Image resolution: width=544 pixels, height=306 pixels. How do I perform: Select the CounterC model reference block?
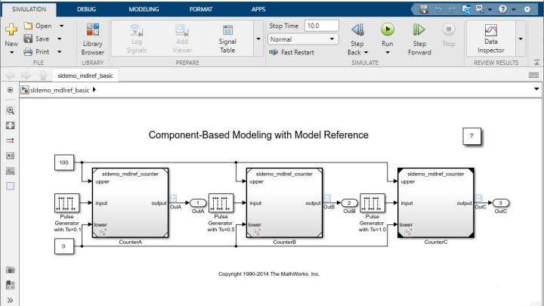tap(436, 203)
